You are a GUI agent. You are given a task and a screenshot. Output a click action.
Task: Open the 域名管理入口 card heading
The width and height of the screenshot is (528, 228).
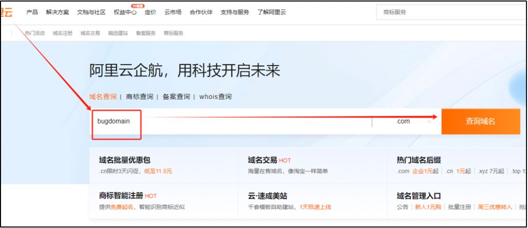(419, 196)
